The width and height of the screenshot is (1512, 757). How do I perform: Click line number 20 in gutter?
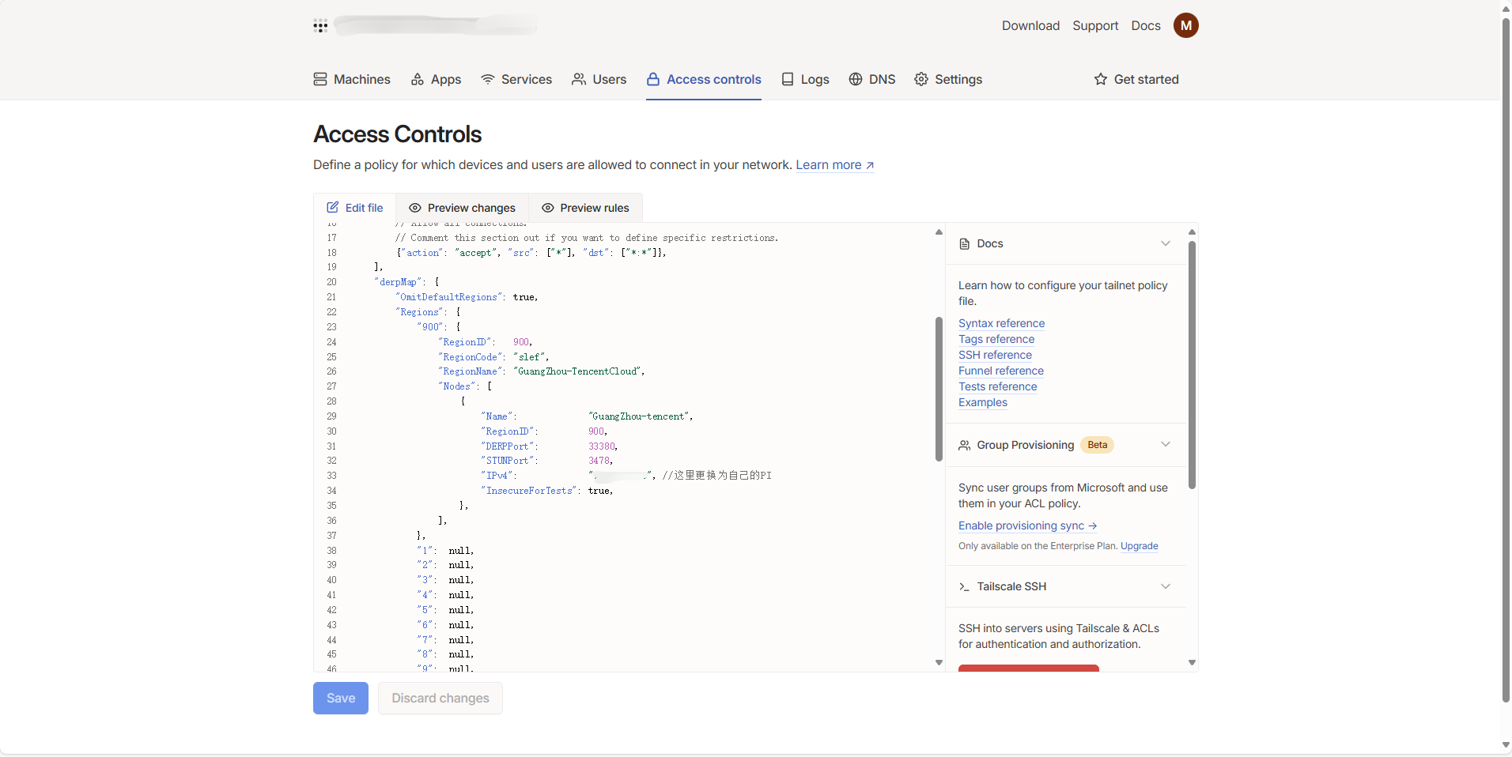pyautogui.click(x=331, y=282)
